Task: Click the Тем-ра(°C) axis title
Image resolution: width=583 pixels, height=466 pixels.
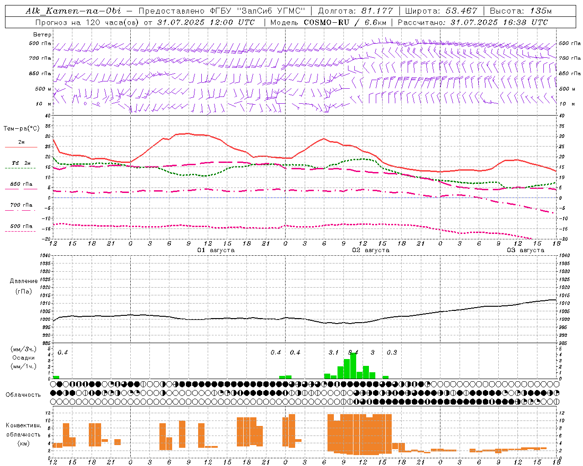Action: (x=21, y=129)
